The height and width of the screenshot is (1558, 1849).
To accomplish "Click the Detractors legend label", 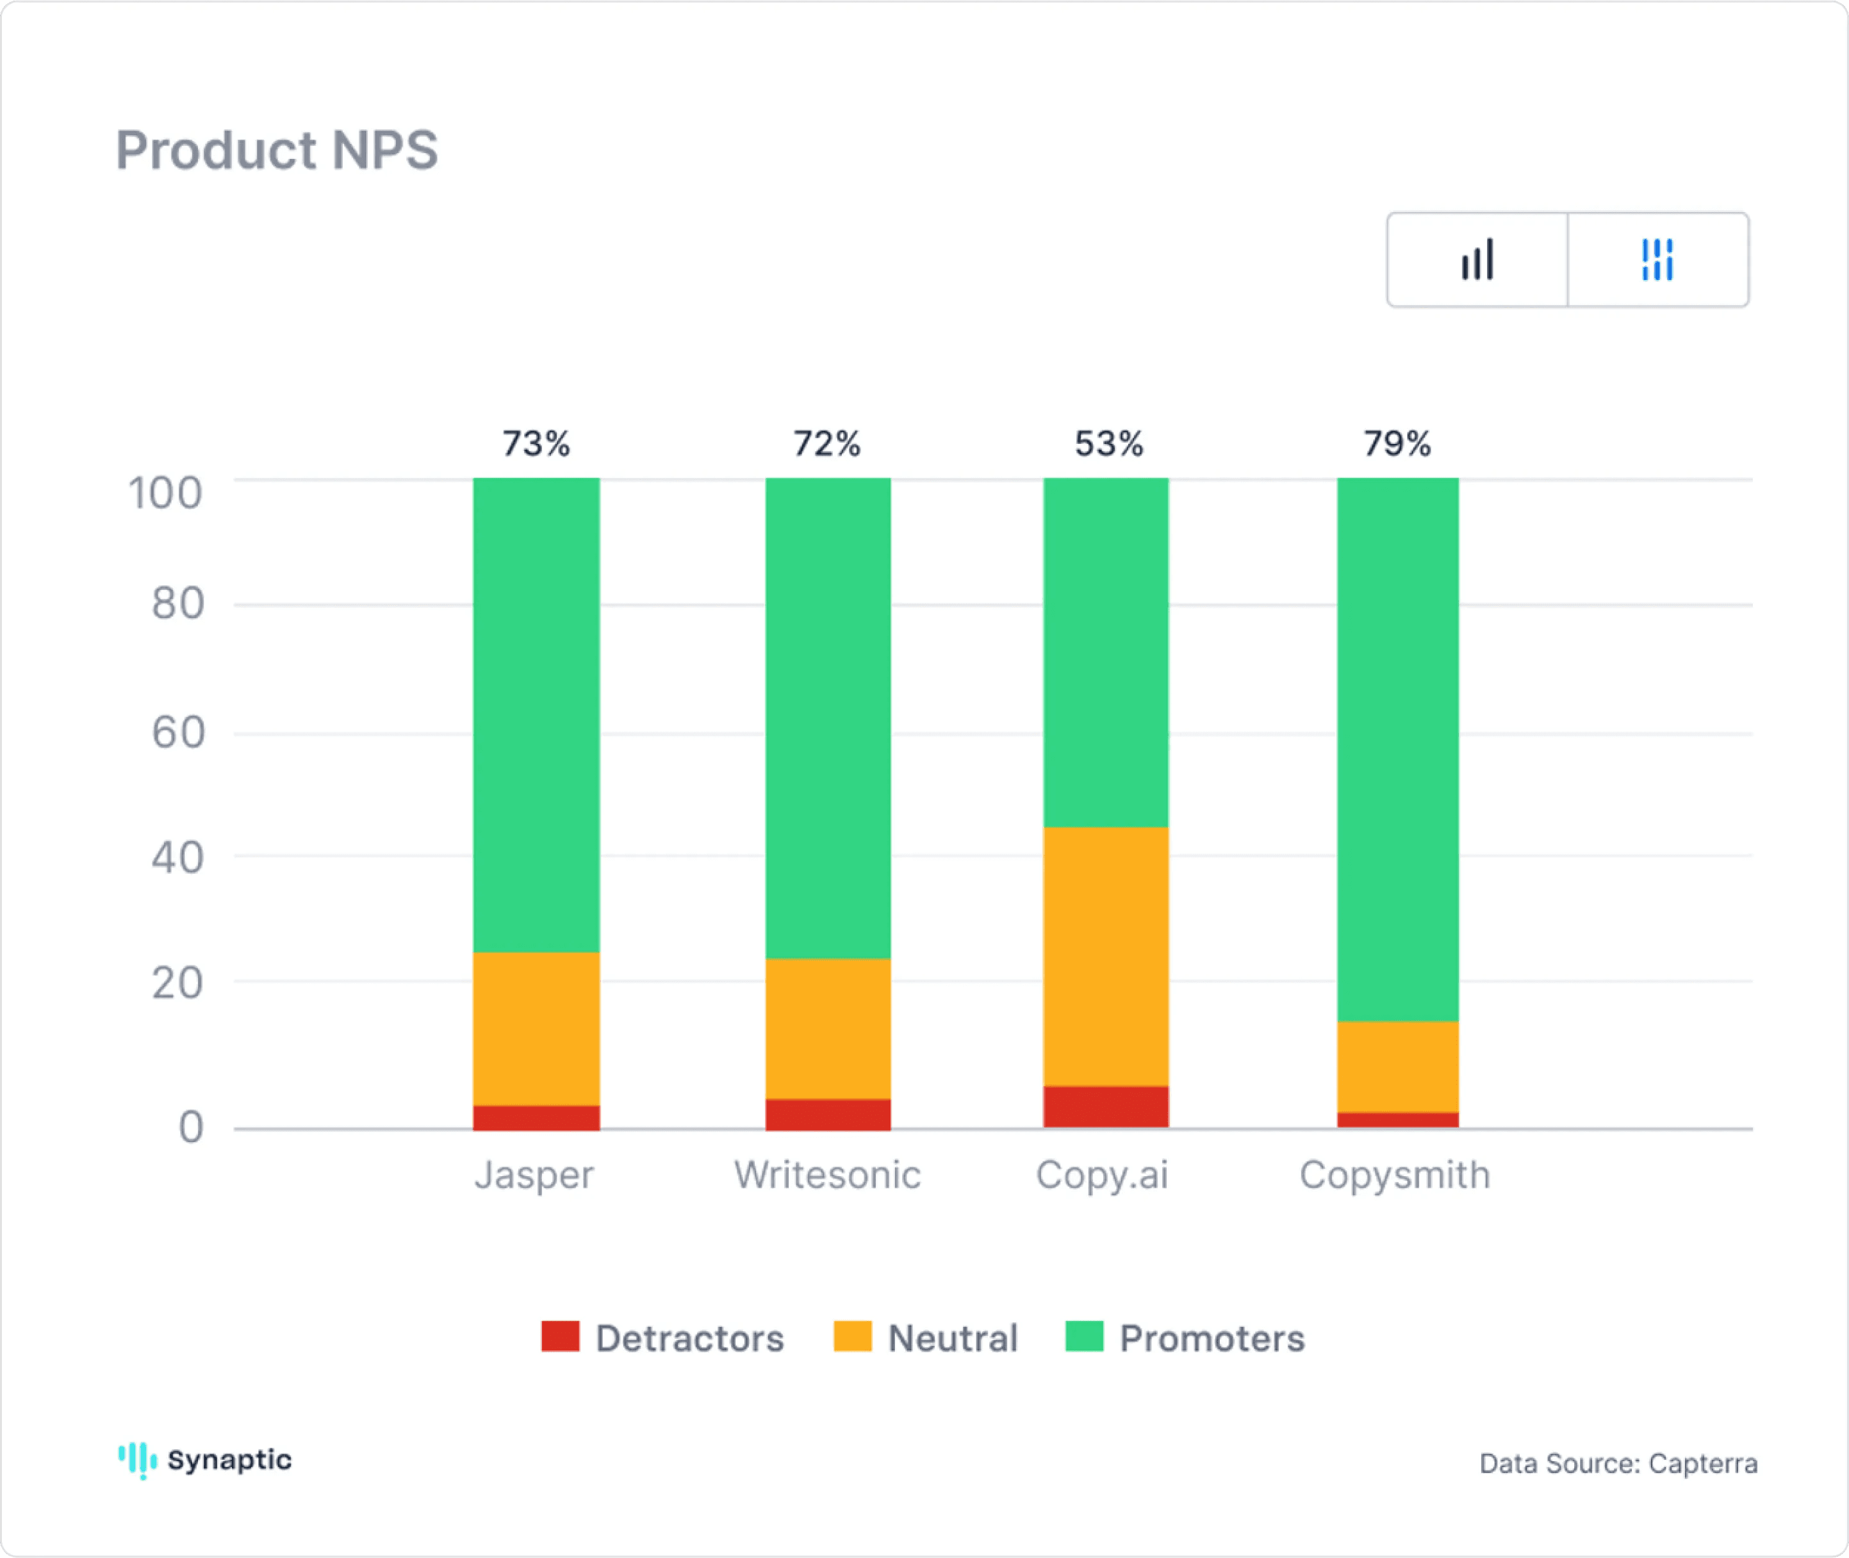I will point(689,1338).
